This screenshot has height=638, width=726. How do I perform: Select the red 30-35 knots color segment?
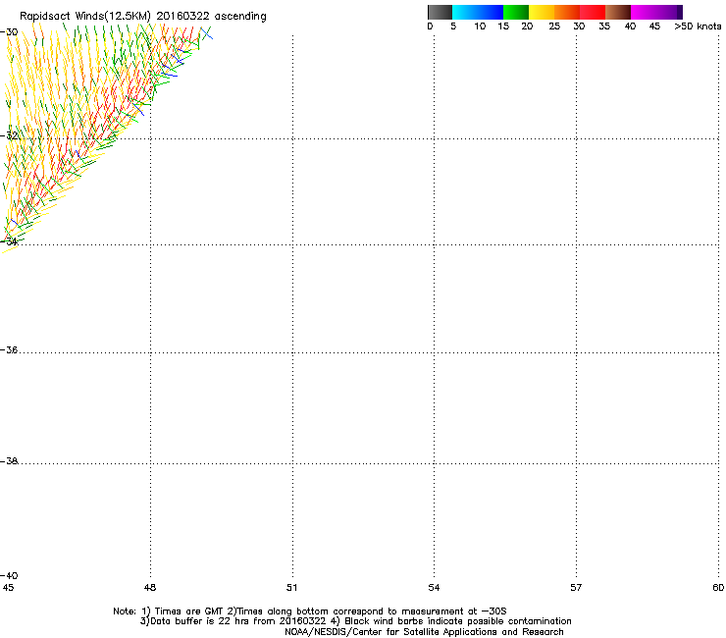click(x=593, y=12)
